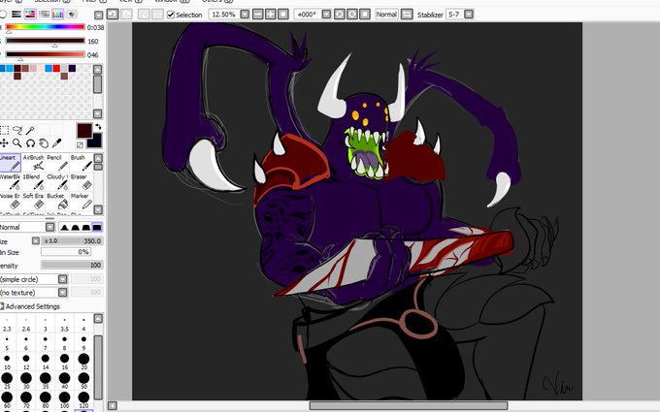This screenshot has height=412, width=660.
Task: Activate the hand pan tool
Action: coord(44,143)
